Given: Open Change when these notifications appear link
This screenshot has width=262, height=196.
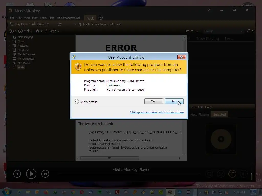Looking at the screenshot, I should pos(157,112).
